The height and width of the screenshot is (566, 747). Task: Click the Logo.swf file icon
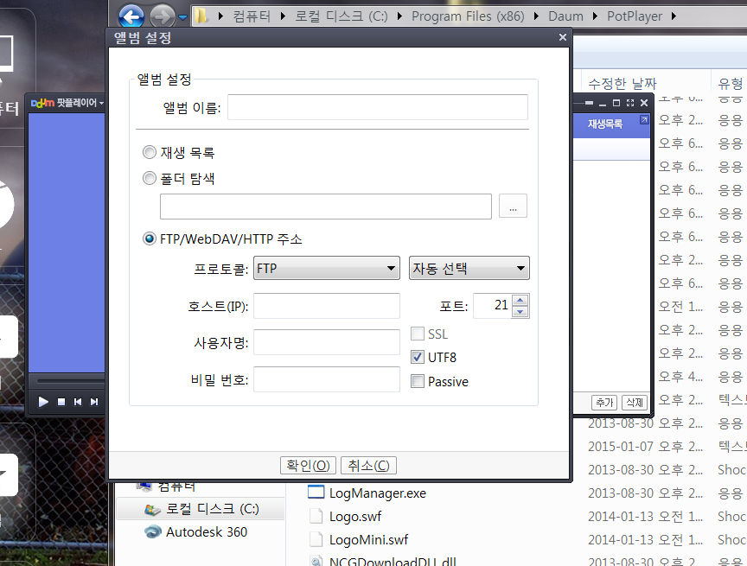tap(316, 516)
